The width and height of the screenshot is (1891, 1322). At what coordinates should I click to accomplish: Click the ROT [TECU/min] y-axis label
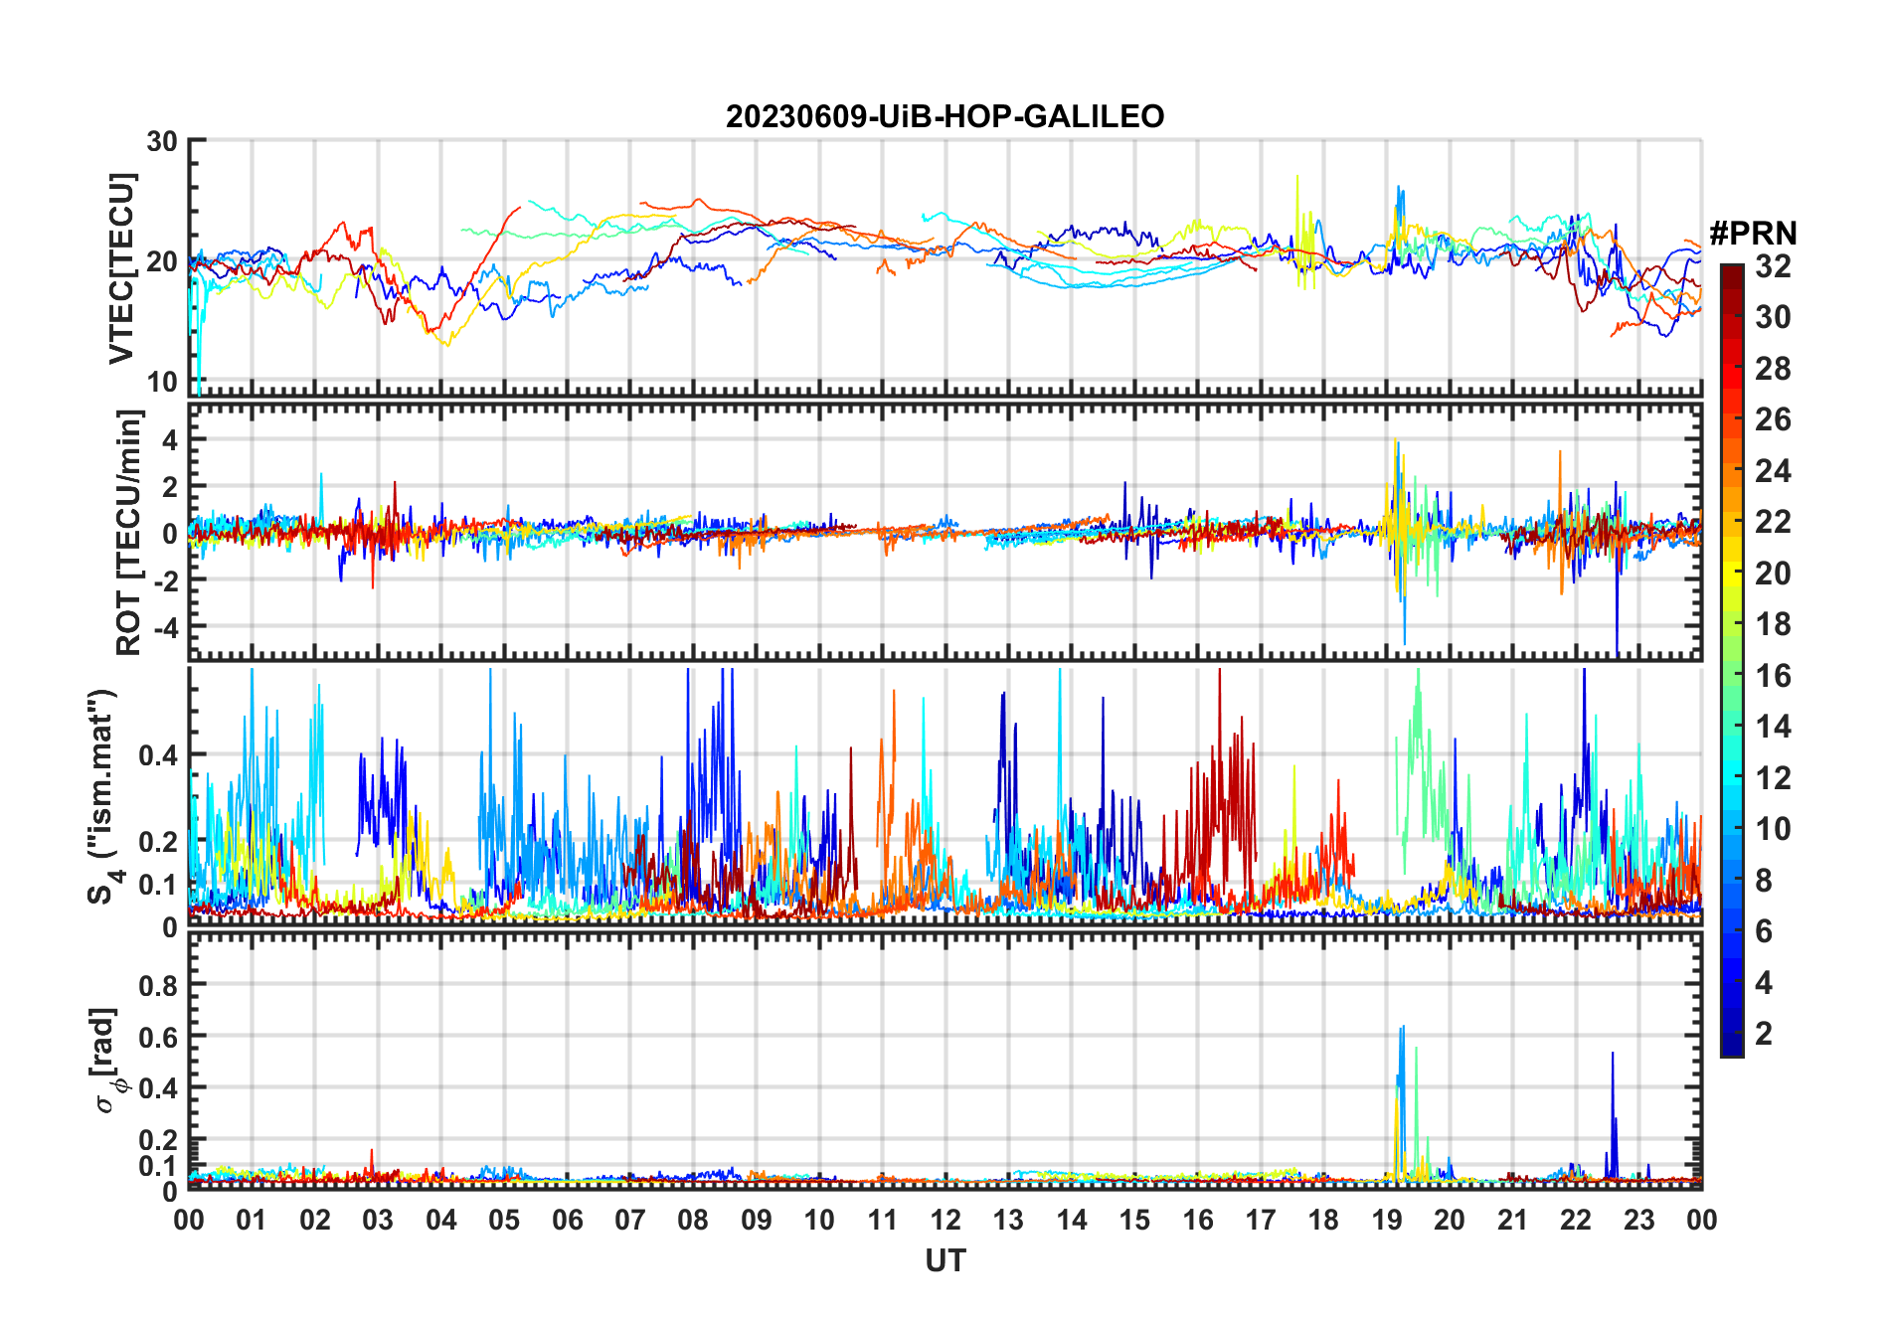pyautogui.click(x=129, y=532)
